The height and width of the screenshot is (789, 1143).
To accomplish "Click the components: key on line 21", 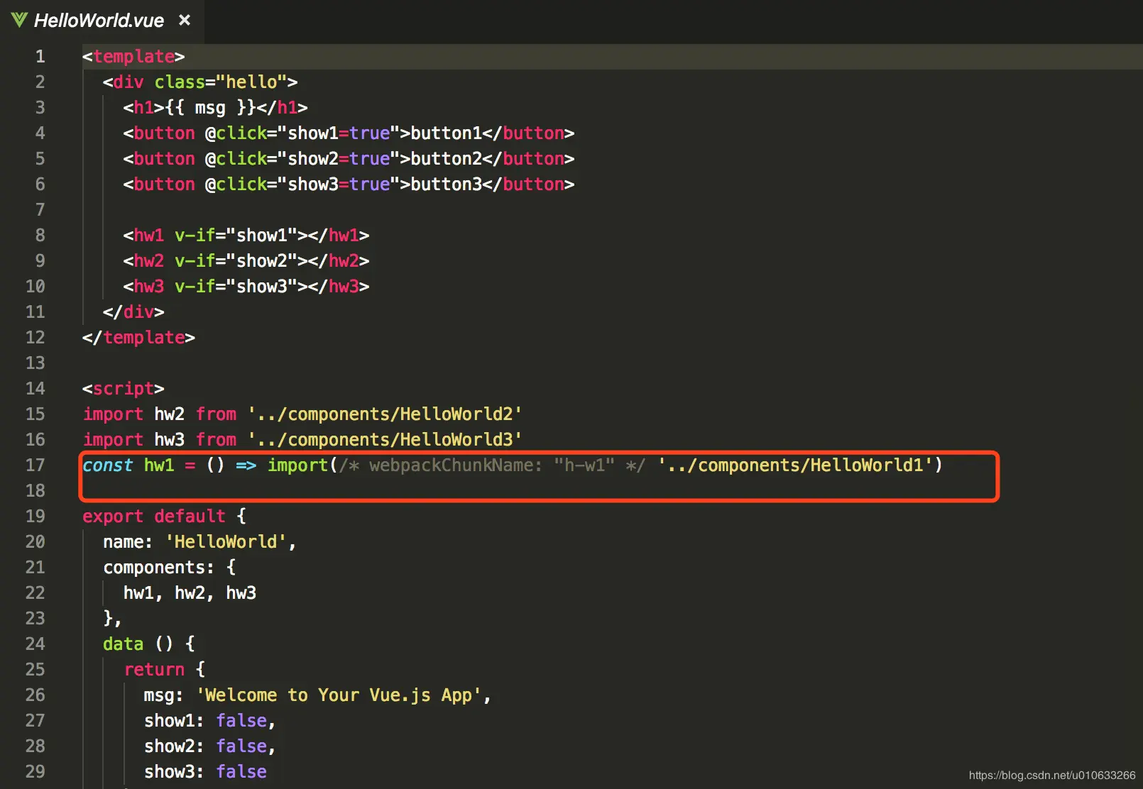I will coord(159,568).
